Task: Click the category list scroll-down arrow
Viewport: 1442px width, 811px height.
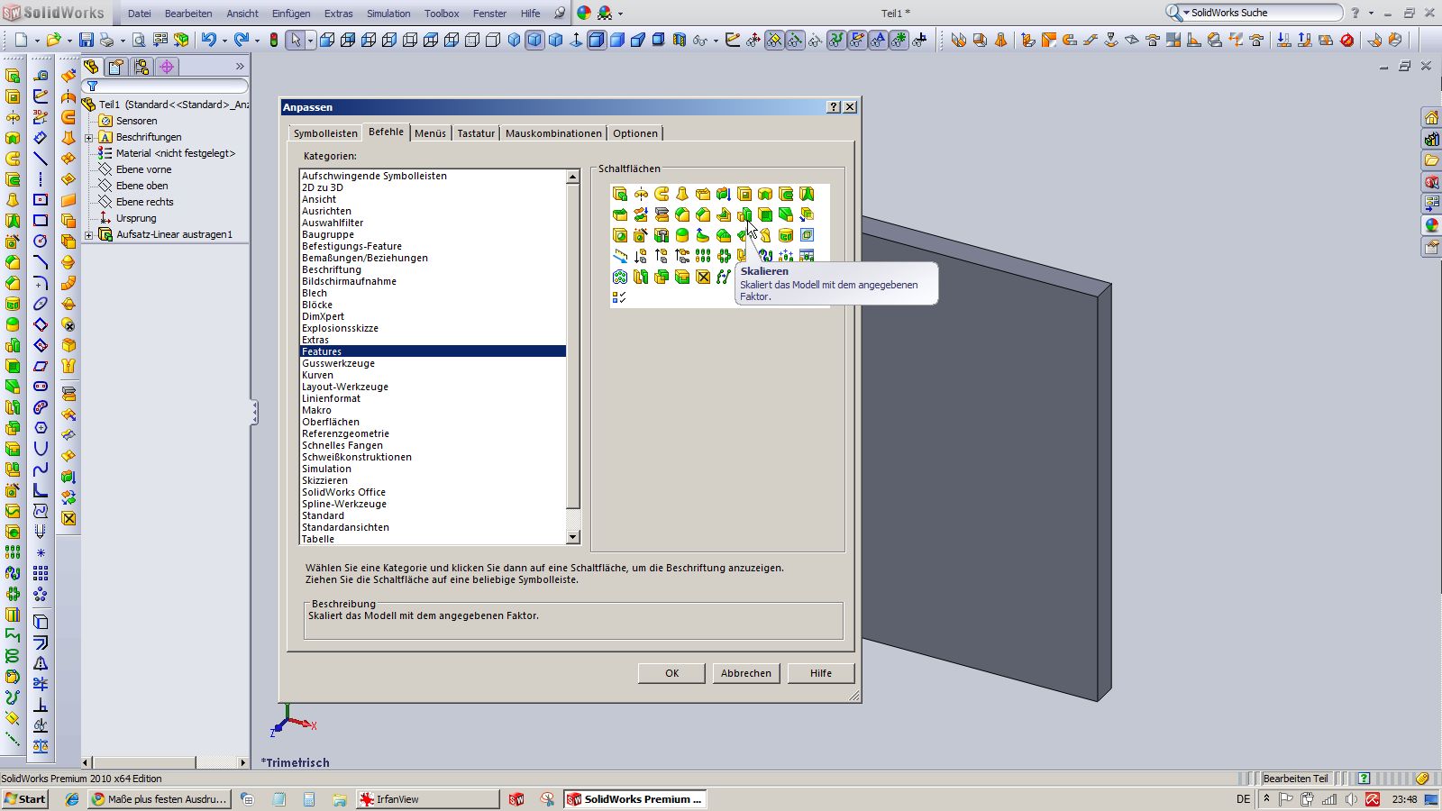Action: [572, 537]
